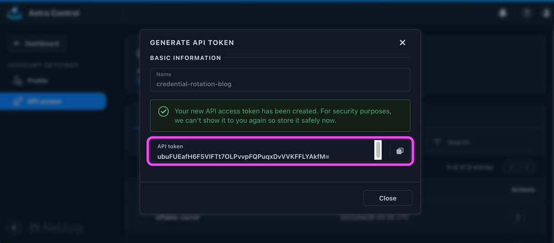Collapse the sidebar using the bottom arrow

click(x=13, y=228)
